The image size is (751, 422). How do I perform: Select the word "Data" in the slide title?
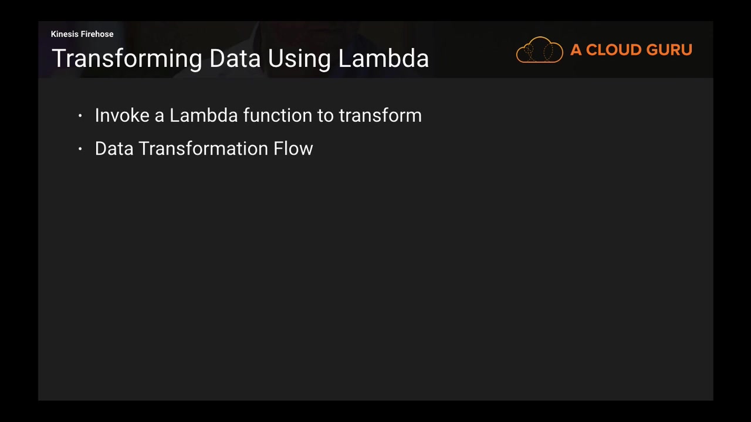235,59
